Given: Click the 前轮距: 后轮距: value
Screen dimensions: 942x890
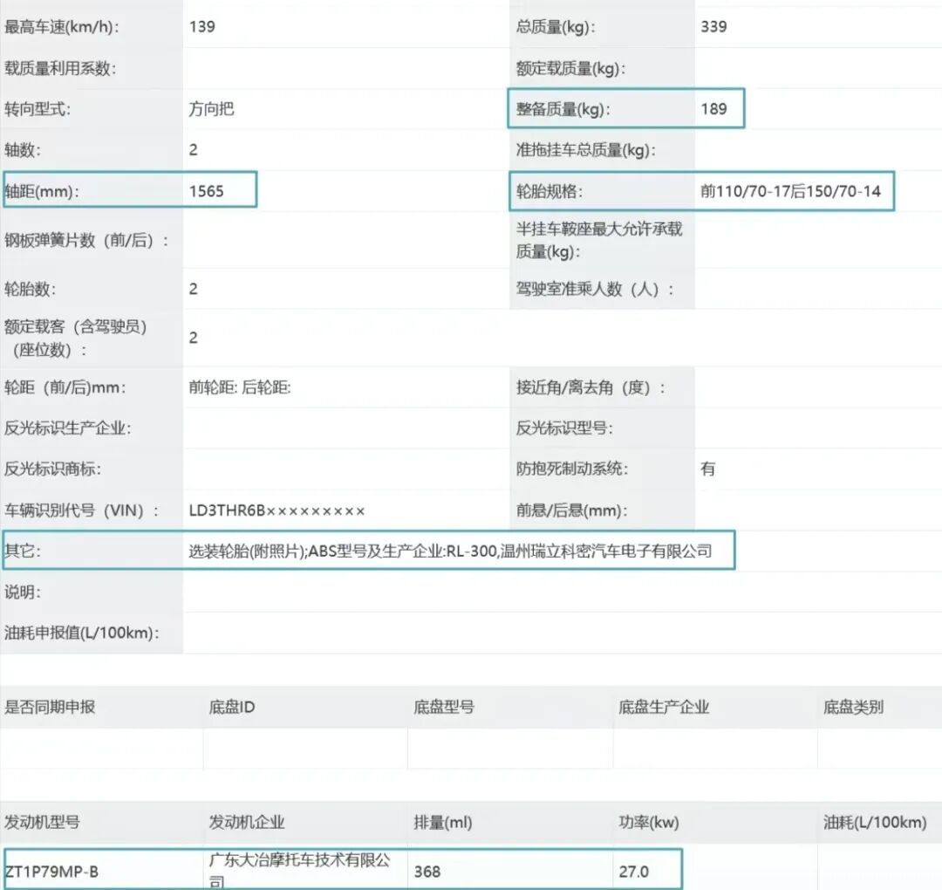Looking at the screenshot, I should click(240, 387).
